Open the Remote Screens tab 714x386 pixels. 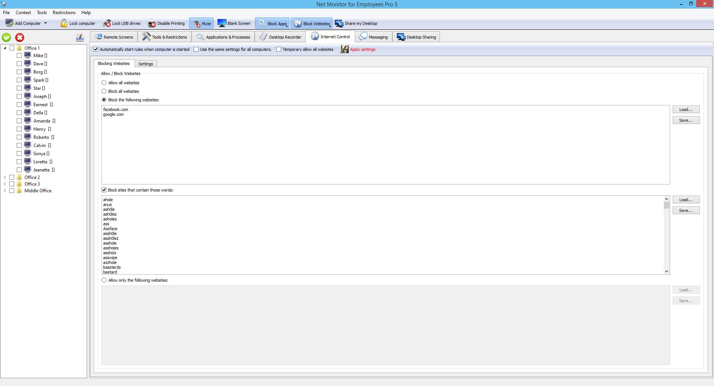coord(114,37)
